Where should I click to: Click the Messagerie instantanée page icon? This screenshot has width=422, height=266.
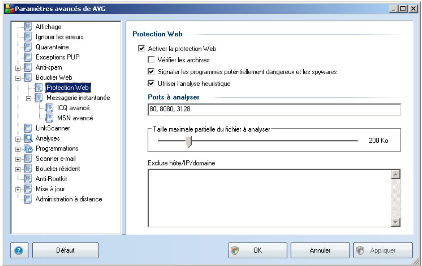click(x=38, y=98)
